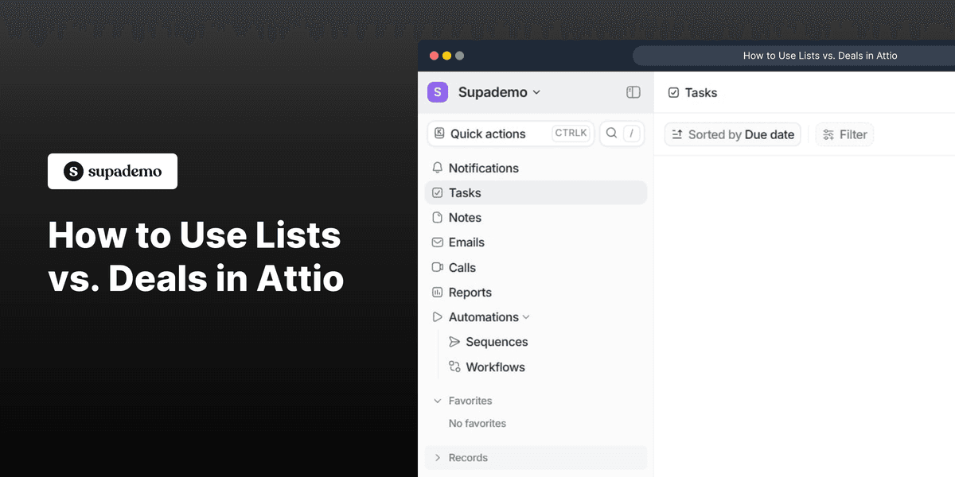
Task: Click the Filter sliders icon
Action: (828, 134)
